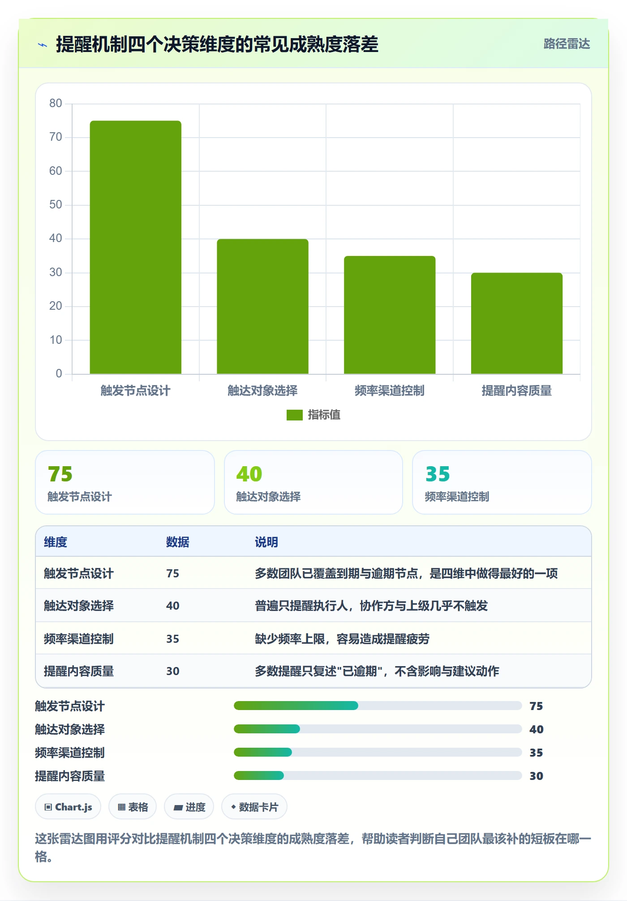Click the 提醒内容质量 progress bar showing 30
The height and width of the screenshot is (901, 627).
coord(378,775)
